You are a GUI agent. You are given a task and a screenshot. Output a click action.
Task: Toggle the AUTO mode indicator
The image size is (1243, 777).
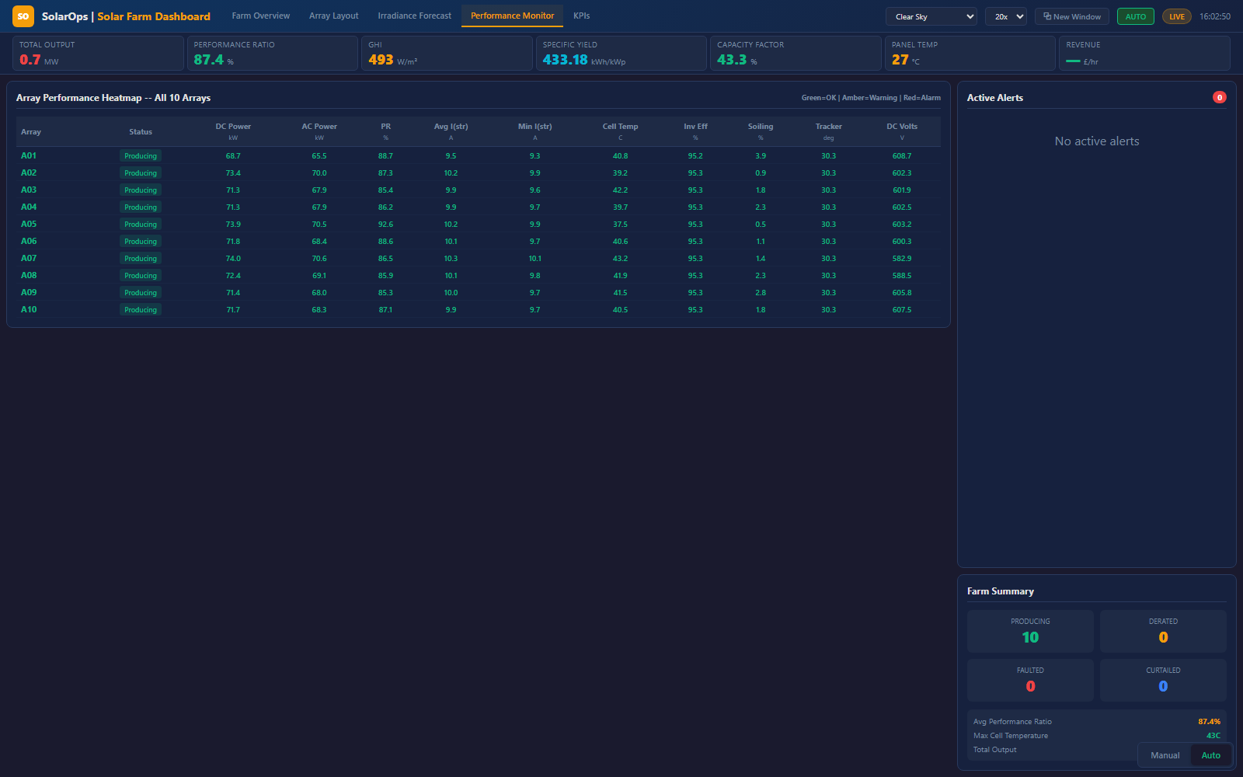pos(1135,16)
